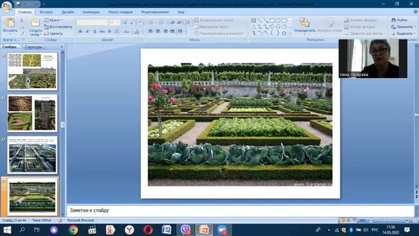Switch to Дизайн ribbon tab

point(67,12)
